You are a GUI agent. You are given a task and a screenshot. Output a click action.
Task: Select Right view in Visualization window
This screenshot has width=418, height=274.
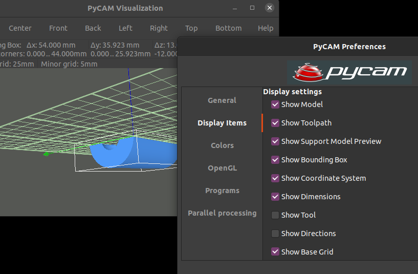[x=159, y=28]
